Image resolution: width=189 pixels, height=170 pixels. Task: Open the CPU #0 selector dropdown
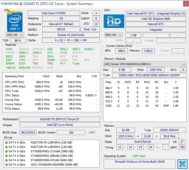15,35
